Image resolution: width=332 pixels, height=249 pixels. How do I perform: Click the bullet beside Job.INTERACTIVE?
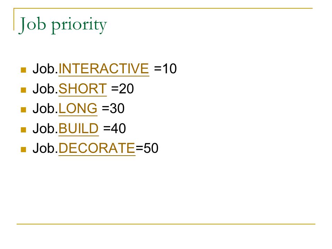tap(23, 70)
